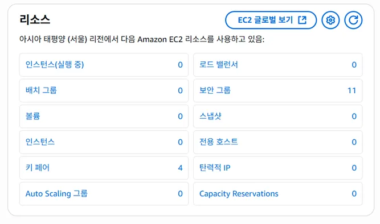Viewport: 380px width, 224px height.
Task: Go to 탄력적 IP resources
Action: [215, 168]
